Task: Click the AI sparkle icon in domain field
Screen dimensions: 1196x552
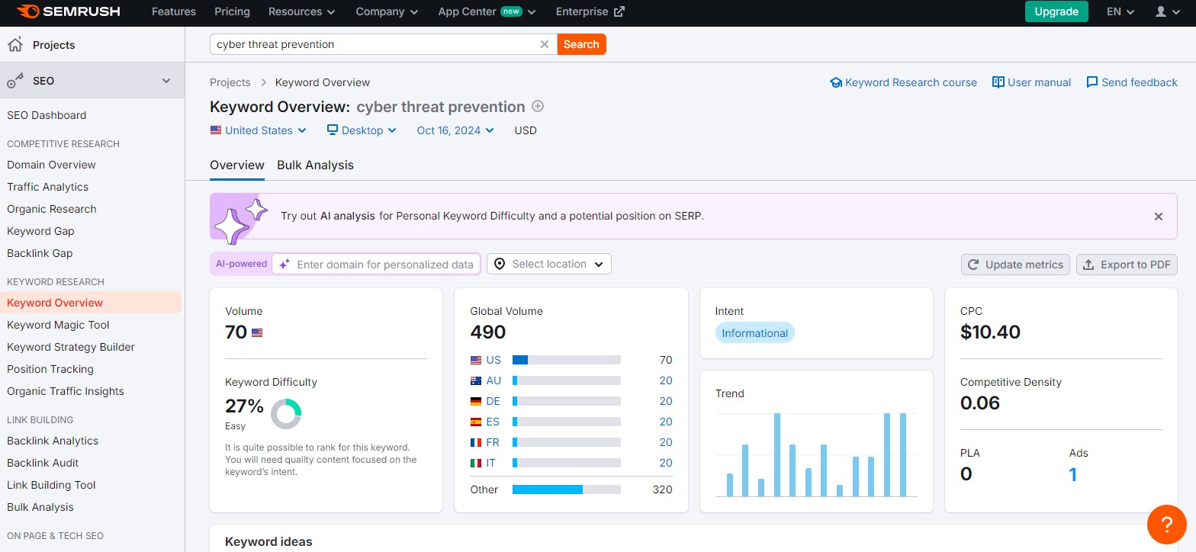Action: pyautogui.click(x=285, y=264)
